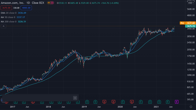Click 2018 on the time axis
Image resolution: width=196 pixels, height=110 pixels.
point(48,107)
